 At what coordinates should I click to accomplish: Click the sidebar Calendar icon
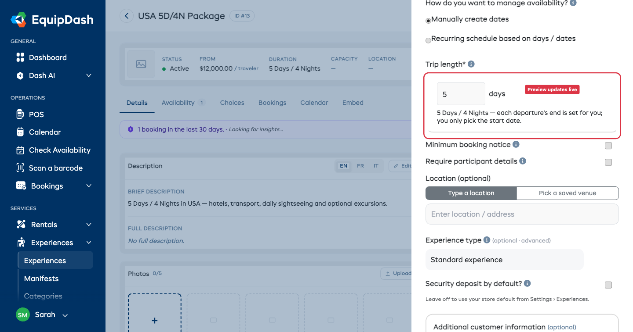pyautogui.click(x=20, y=132)
